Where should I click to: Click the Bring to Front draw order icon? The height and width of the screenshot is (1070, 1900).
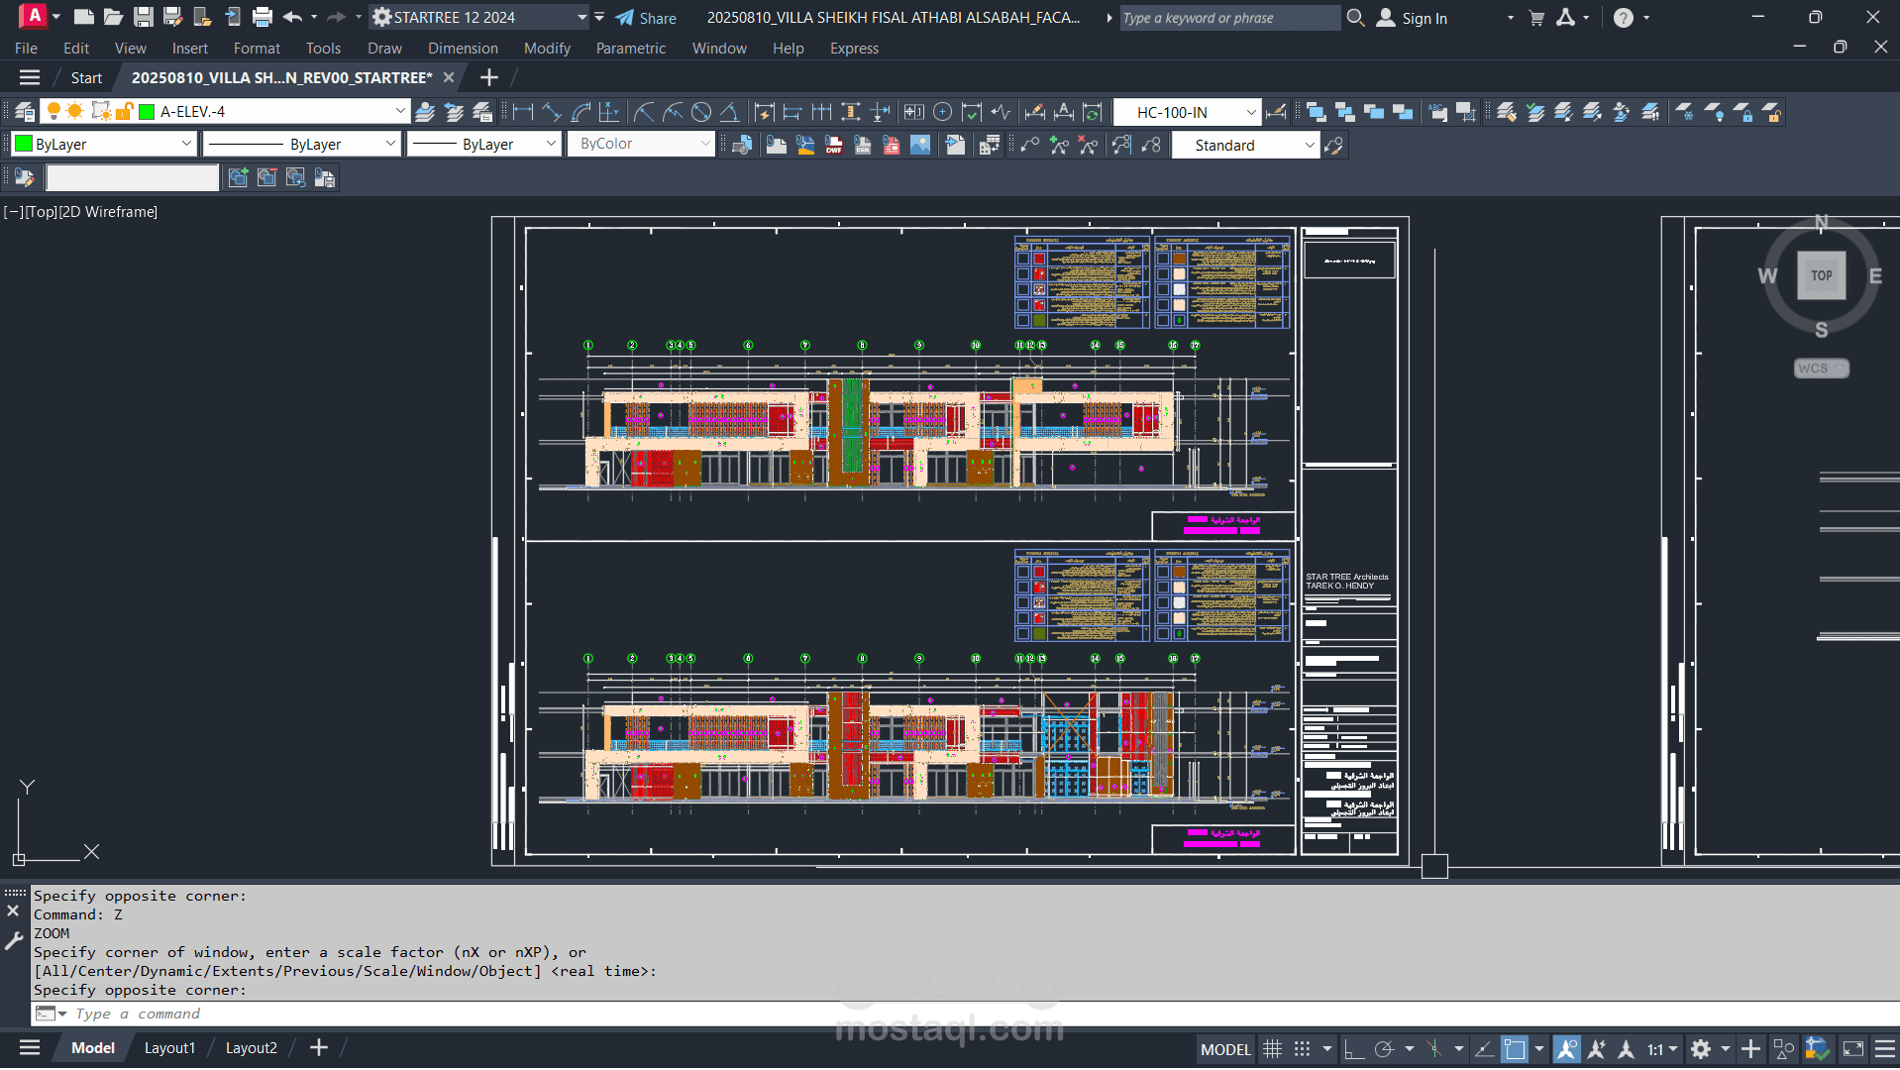pyautogui.click(x=1316, y=112)
